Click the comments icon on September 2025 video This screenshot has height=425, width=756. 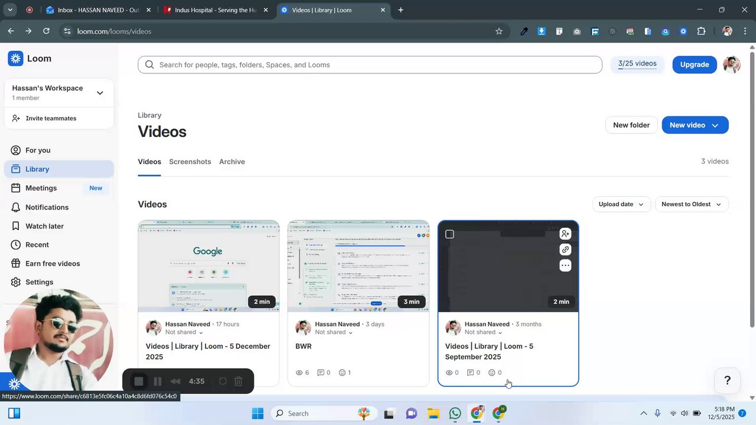(x=471, y=373)
